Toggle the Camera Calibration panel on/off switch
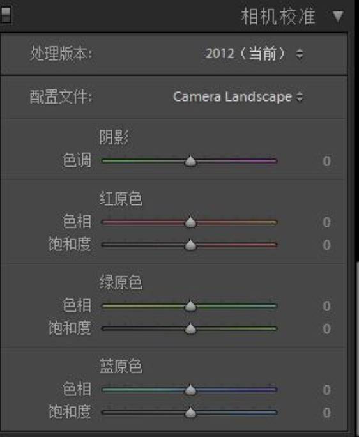The image size is (359, 437). coord(5,15)
